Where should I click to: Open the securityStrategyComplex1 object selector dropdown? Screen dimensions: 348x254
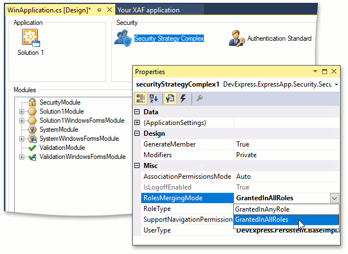pos(337,84)
